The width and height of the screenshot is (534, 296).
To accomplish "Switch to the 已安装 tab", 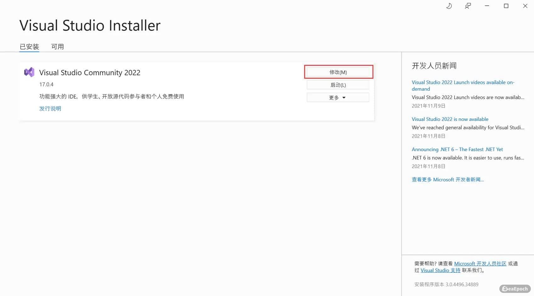I will 29,47.
